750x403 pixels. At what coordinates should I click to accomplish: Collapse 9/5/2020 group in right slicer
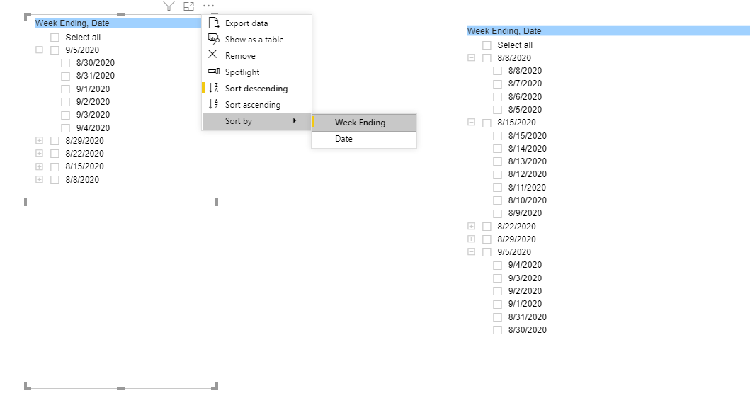click(x=471, y=251)
